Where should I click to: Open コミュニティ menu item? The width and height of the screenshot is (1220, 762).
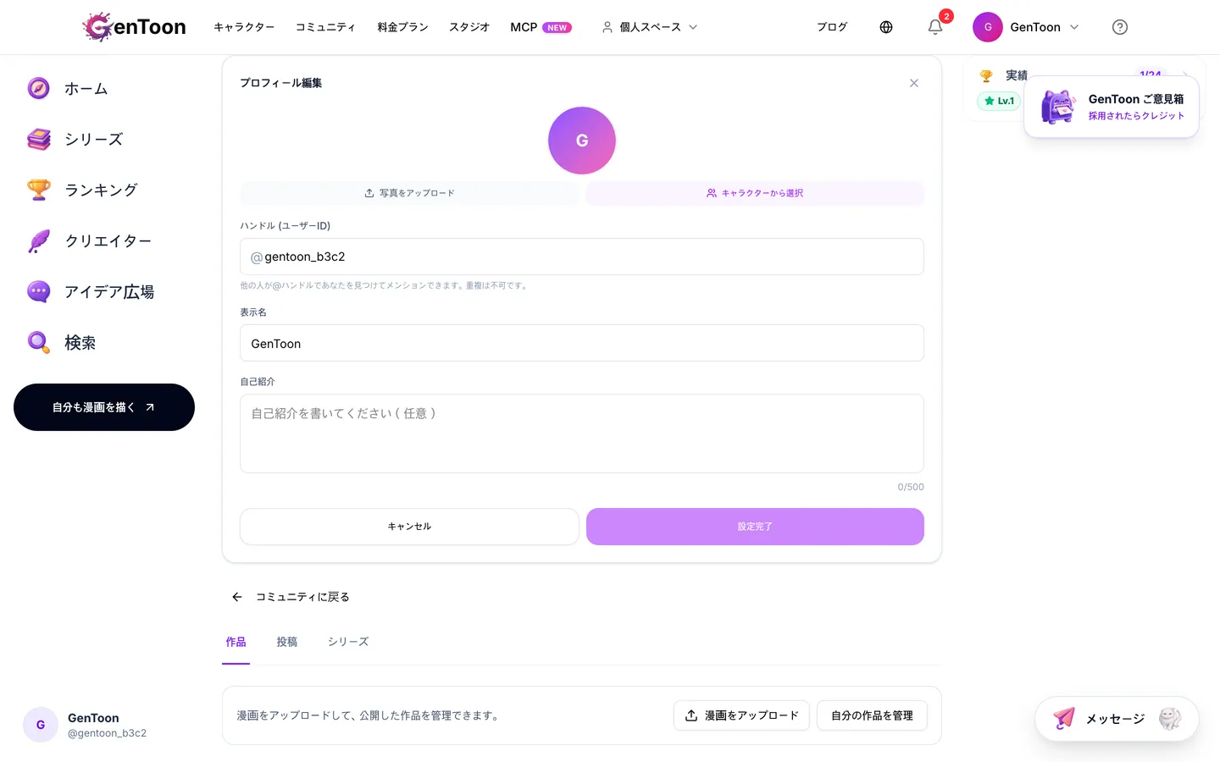click(325, 27)
